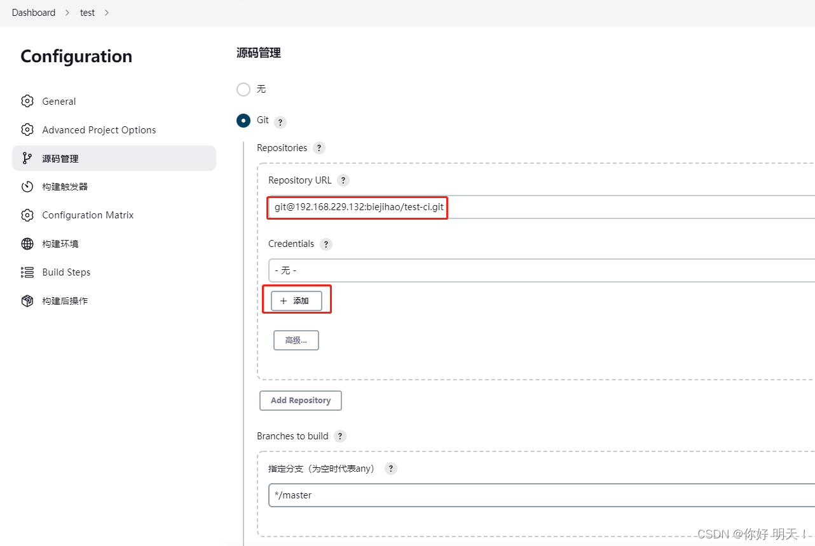Screen dimensions: 815x546
Task: Go to the 构建触发器 section
Action: 114,187
